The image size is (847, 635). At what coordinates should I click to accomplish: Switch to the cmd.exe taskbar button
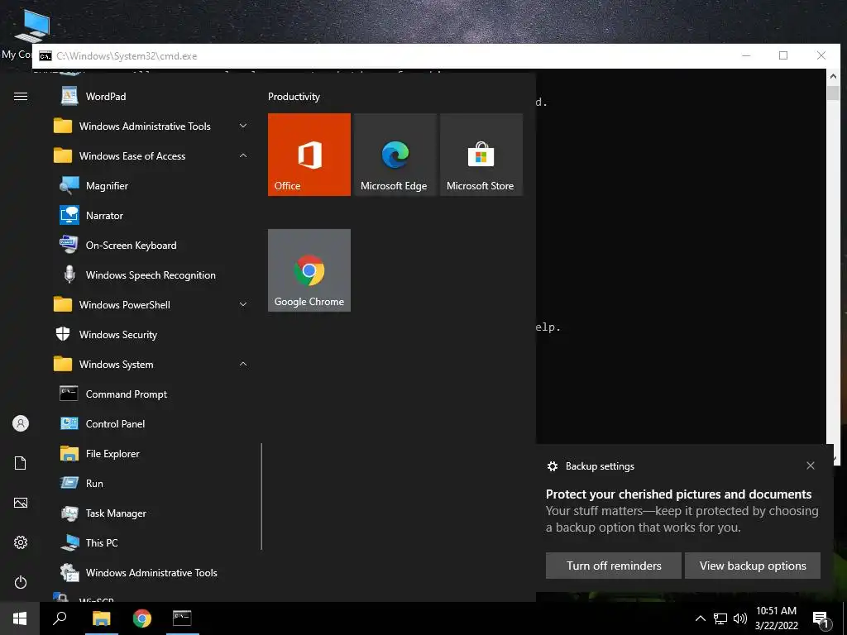tap(182, 618)
